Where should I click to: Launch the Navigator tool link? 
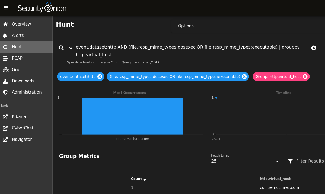26,139
